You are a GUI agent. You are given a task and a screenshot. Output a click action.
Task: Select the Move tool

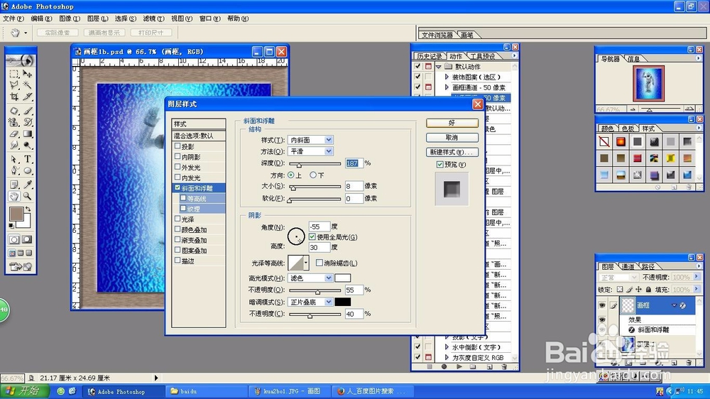tap(28, 73)
